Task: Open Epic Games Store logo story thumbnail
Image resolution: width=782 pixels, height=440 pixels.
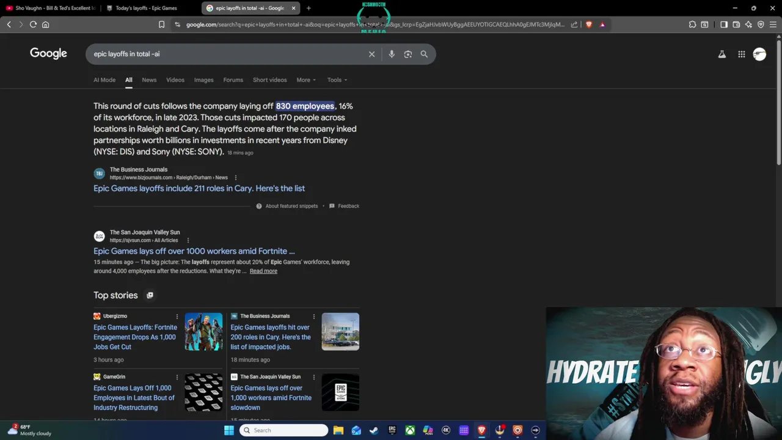Action: [340, 392]
